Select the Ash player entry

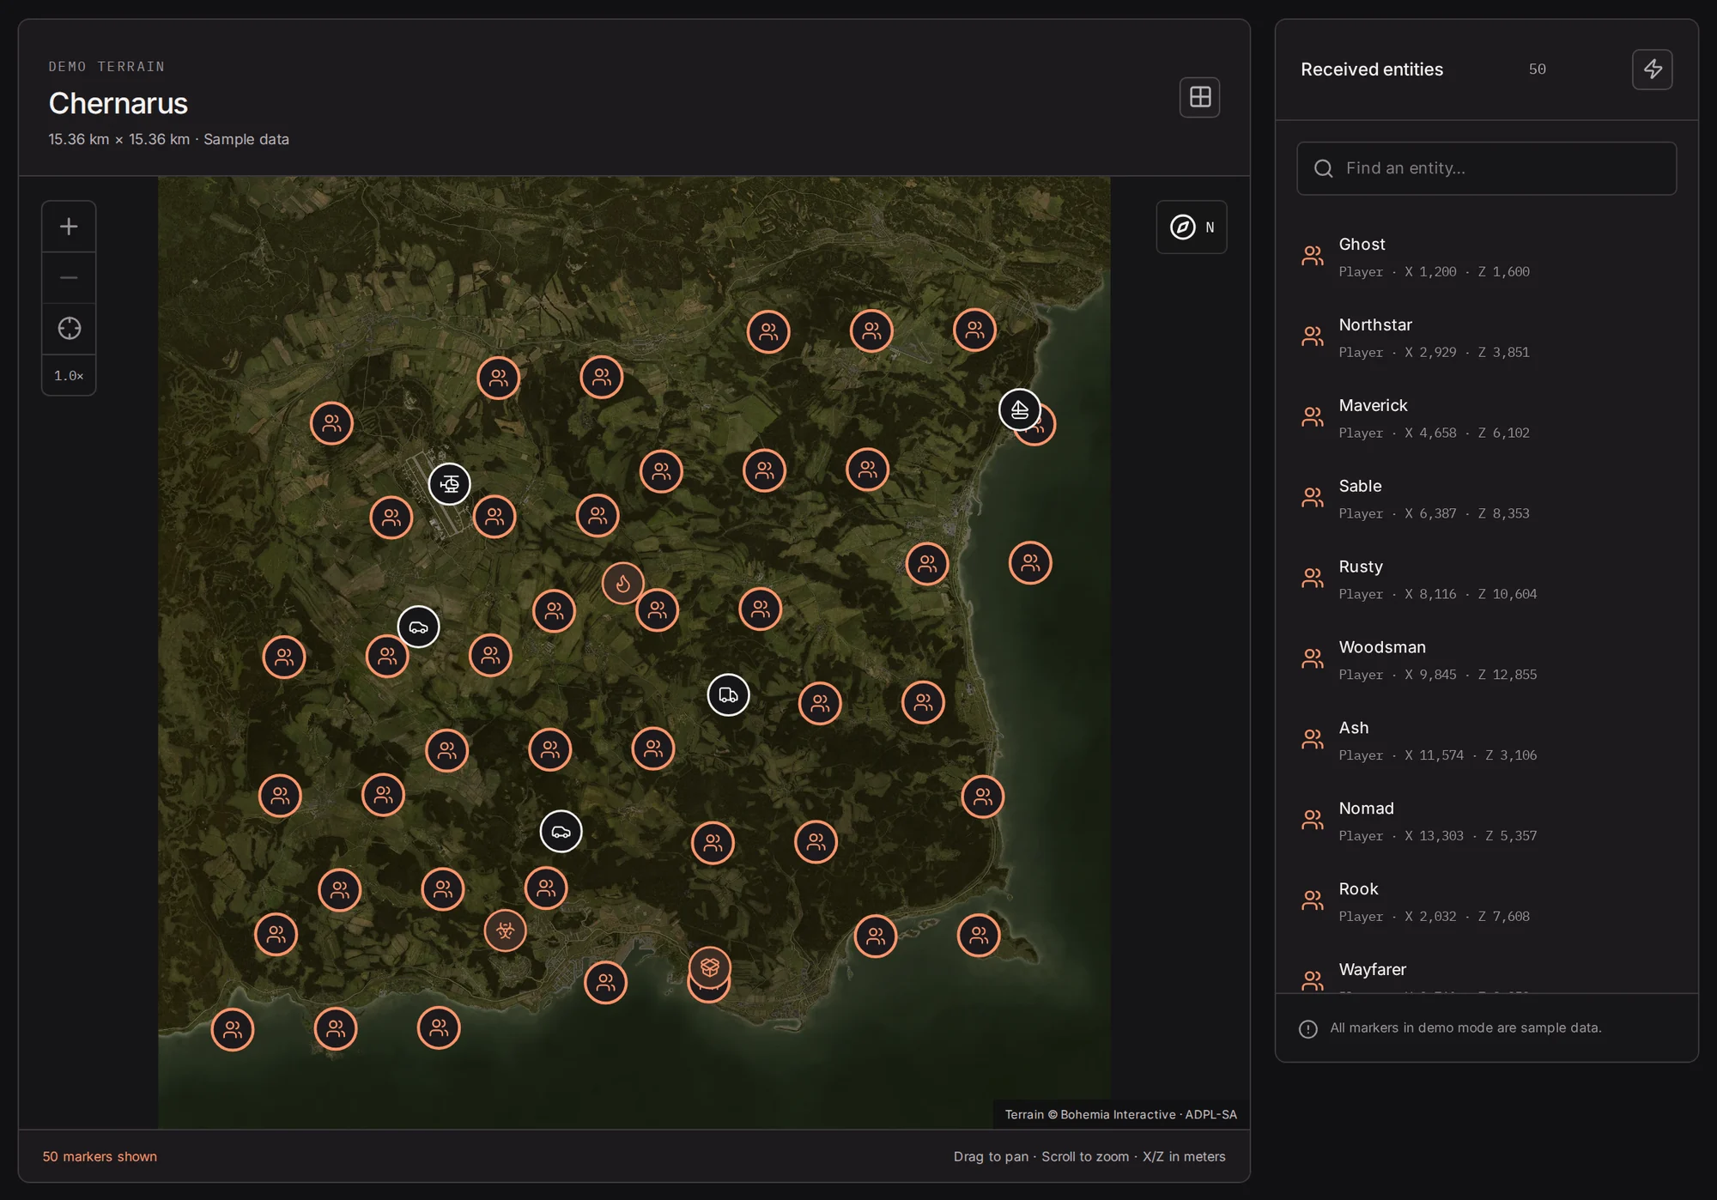[1486, 741]
